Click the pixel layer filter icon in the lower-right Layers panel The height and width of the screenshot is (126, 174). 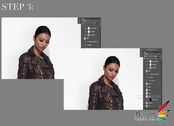point(151,54)
